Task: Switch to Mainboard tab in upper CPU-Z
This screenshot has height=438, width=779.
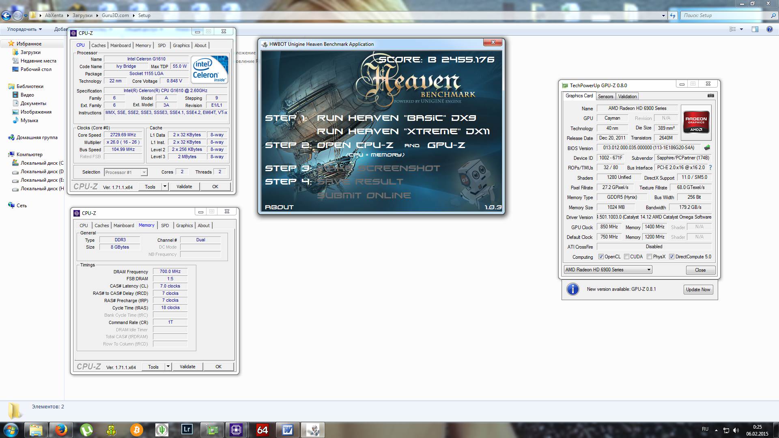Action: click(x=121, y=45)
